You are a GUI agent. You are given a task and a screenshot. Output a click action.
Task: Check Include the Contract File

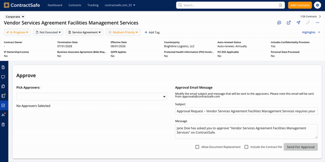click(246, 147)
